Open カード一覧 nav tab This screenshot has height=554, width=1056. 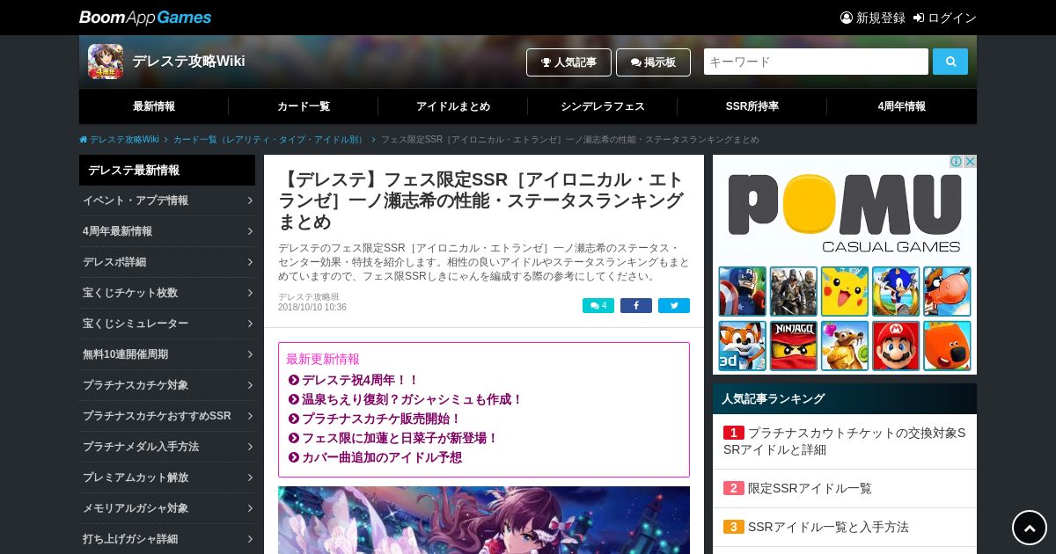coord(304,106)
